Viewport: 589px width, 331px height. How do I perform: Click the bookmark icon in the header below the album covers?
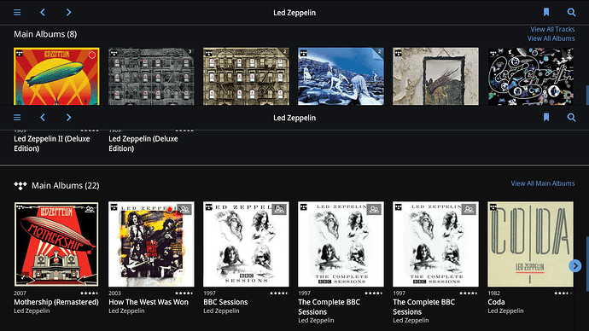[546, 118]
